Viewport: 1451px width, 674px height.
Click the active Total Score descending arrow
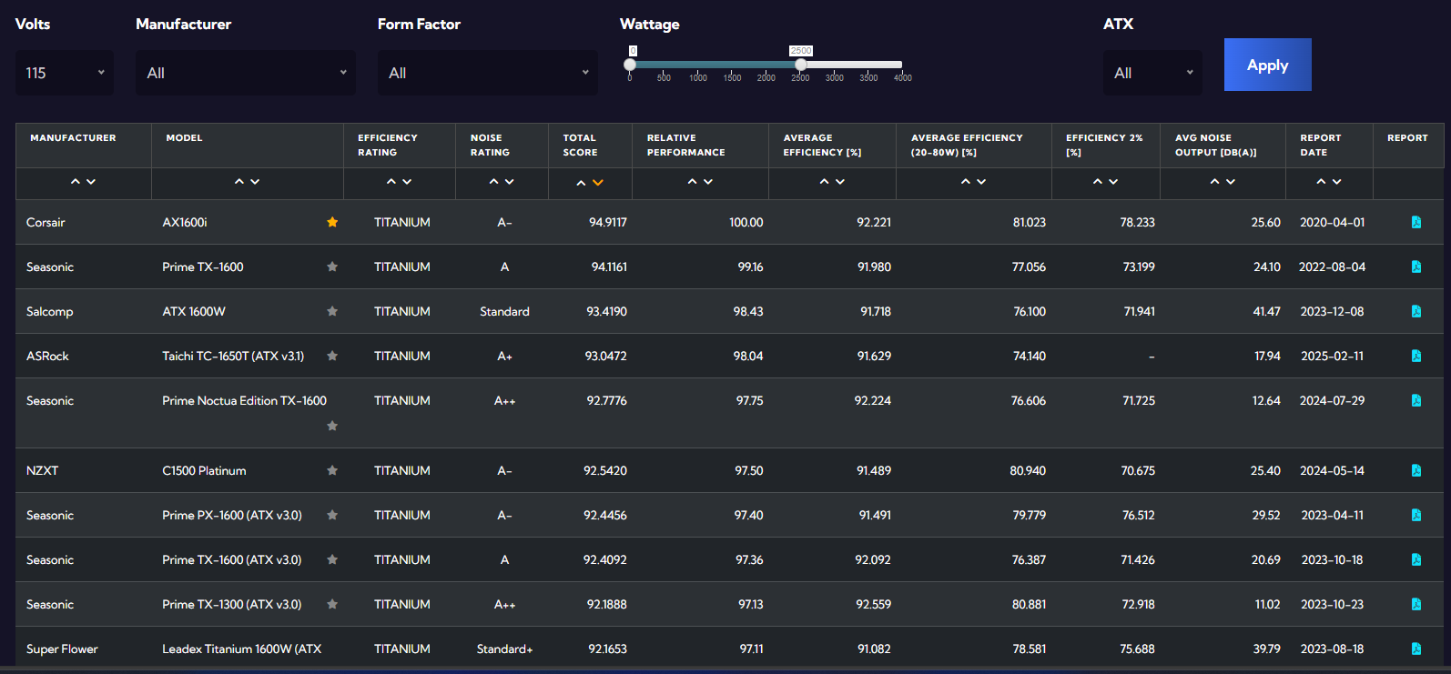[x=598, y=183]
